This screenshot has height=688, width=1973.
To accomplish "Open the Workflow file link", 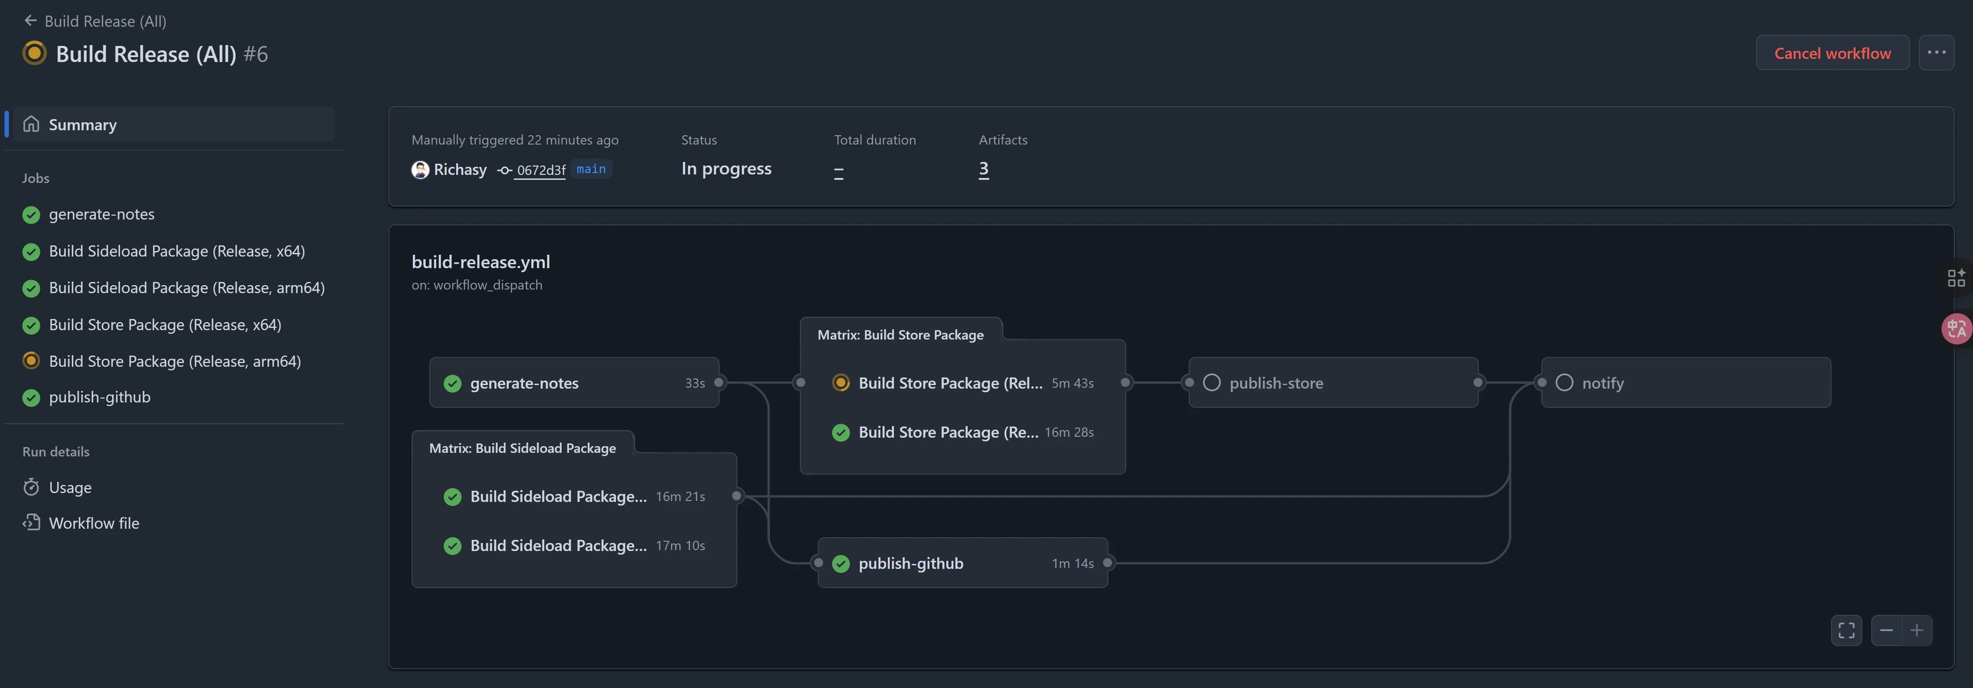I will (93, 523).
